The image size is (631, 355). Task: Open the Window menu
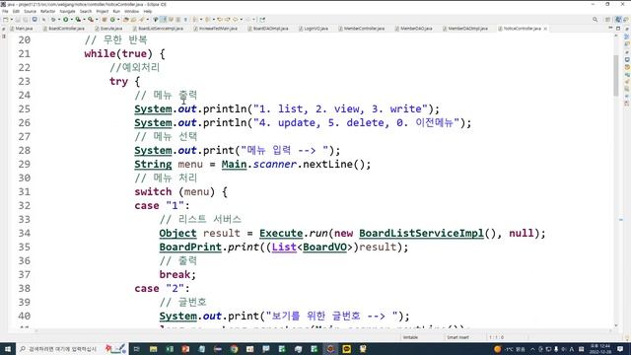131,11
